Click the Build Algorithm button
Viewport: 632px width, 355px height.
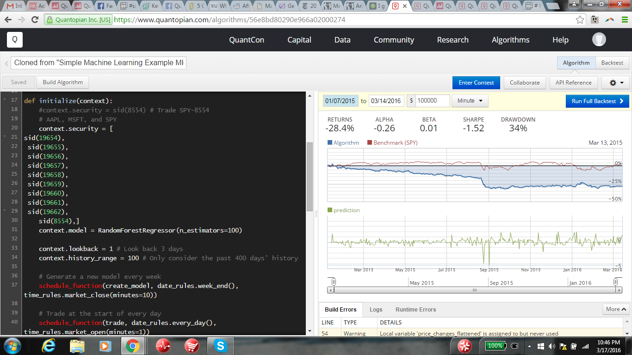pyautogui.click(x=63, y=82)
